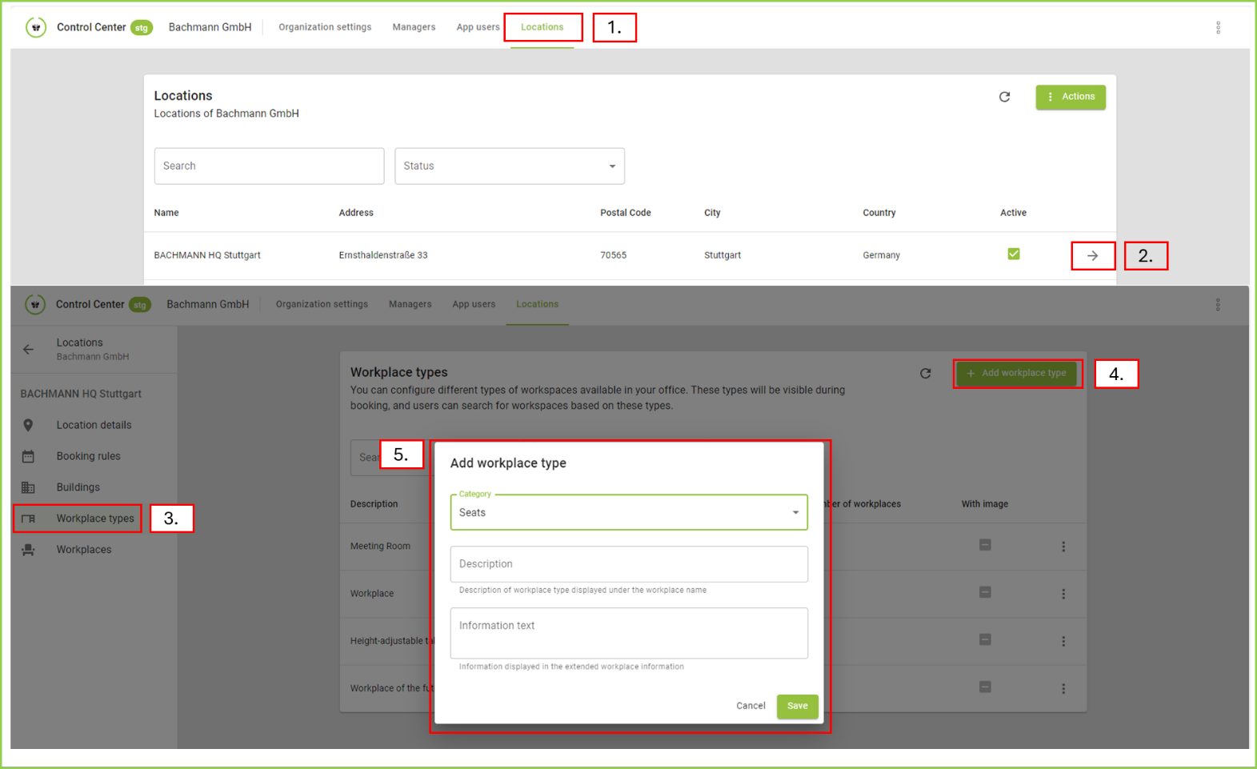Screen dimensions: 1257x769
Task: Cancel the Add workplace type dialog
Action: (x=751, y=706)
